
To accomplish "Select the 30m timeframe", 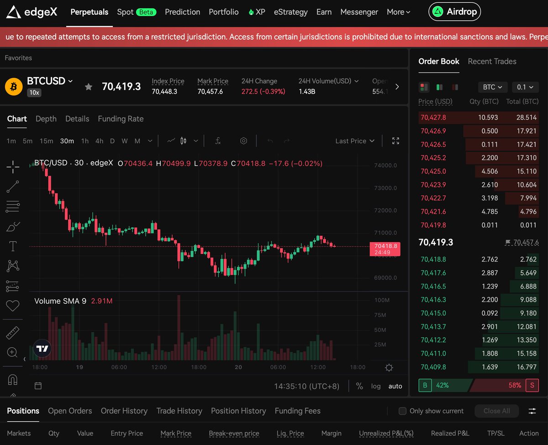I will pos(67,141).
